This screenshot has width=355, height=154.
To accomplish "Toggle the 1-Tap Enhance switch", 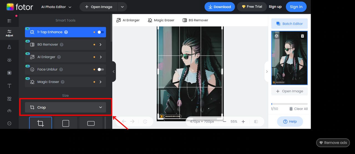I will 101,32.
